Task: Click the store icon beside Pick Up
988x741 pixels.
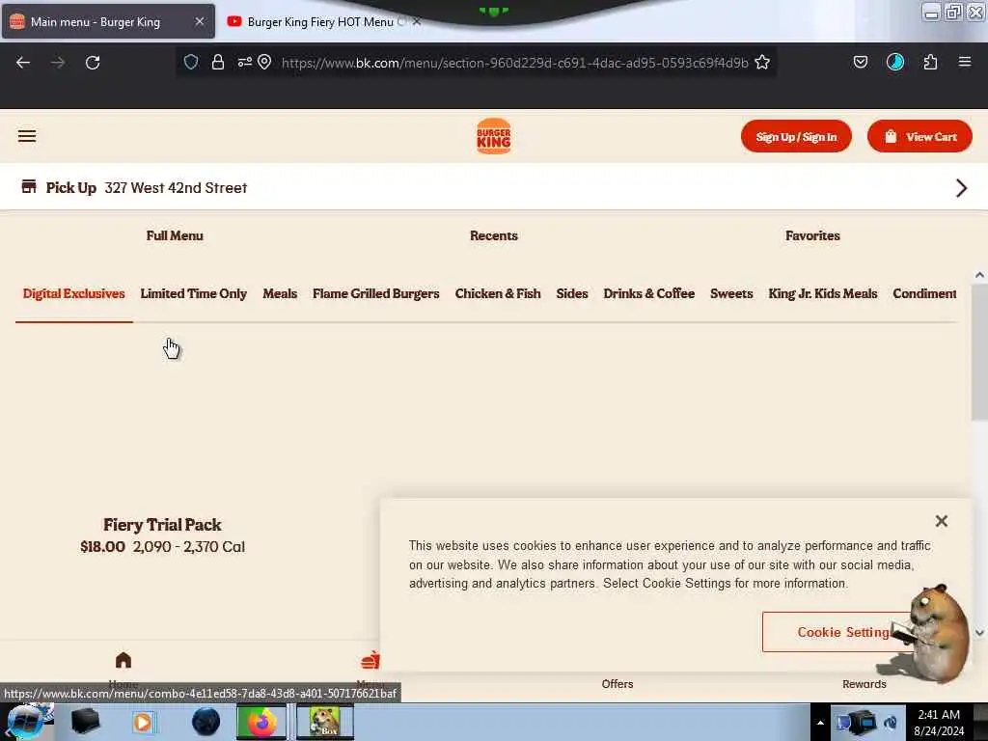Action: point(29,186)
